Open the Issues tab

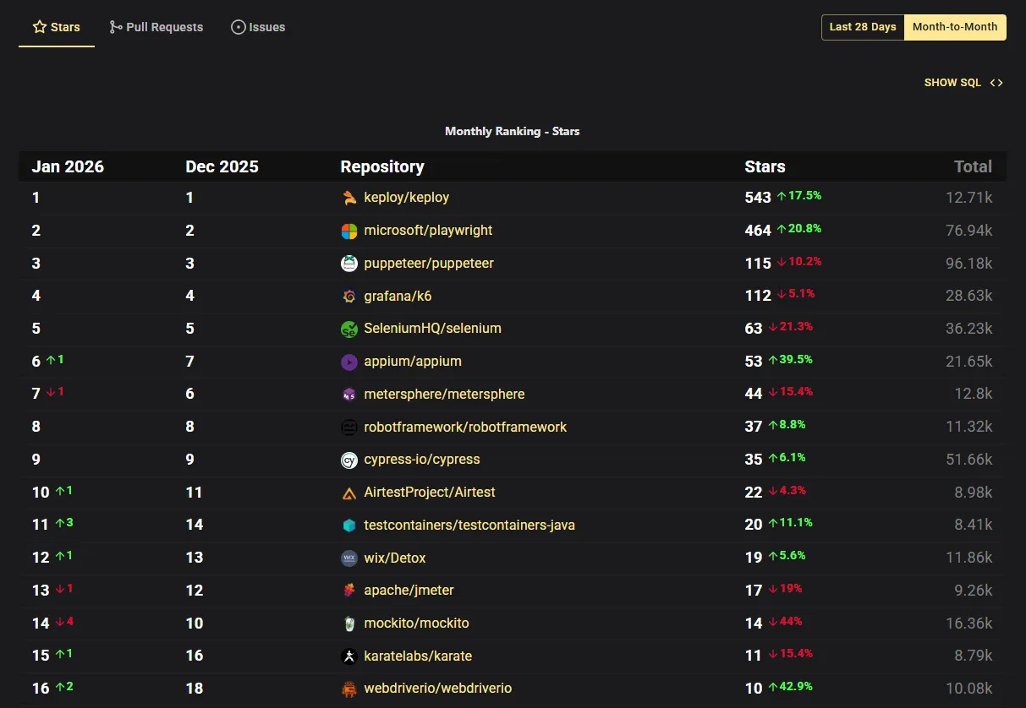pos(258,26)
